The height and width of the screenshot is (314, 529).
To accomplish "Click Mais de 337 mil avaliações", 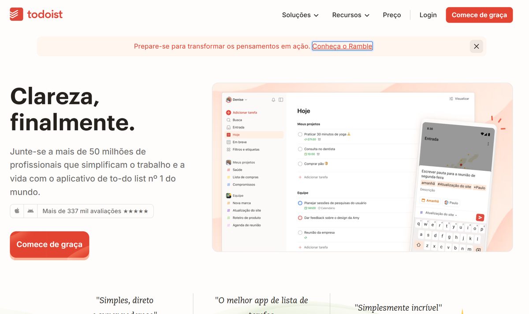I will tap(95, 211).
